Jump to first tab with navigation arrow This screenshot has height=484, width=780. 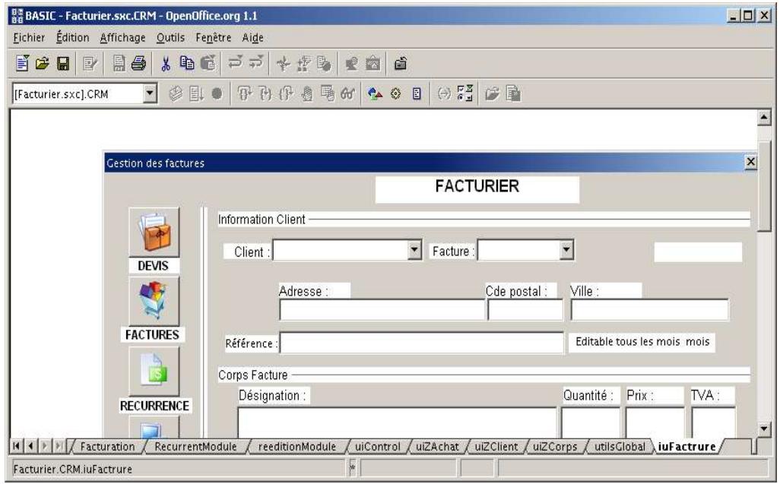[17, 446]
